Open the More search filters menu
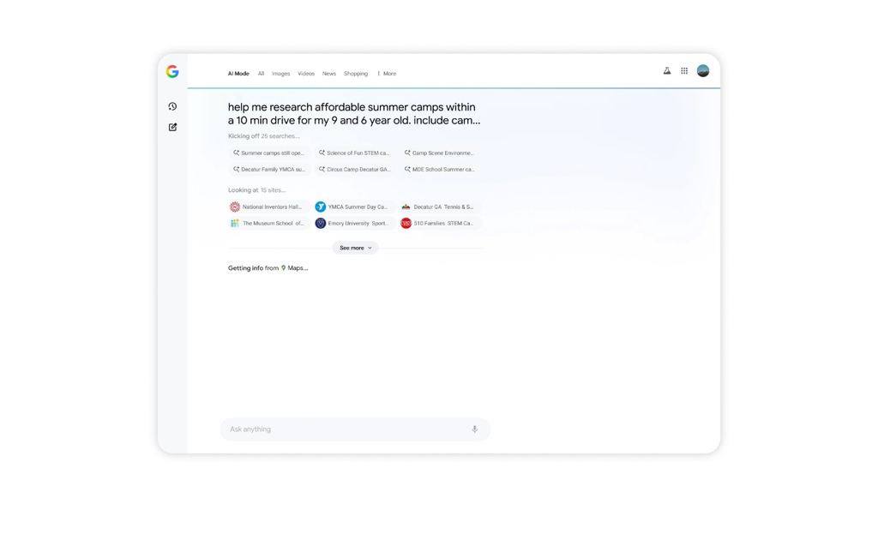The image size is (878, 540). tap(387, 74)
